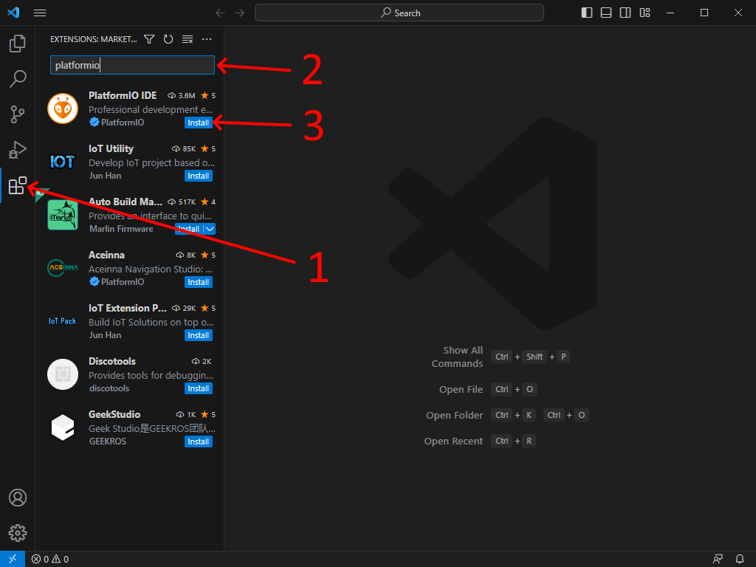Install the IoT Utility extension

[x=198, y=176]
